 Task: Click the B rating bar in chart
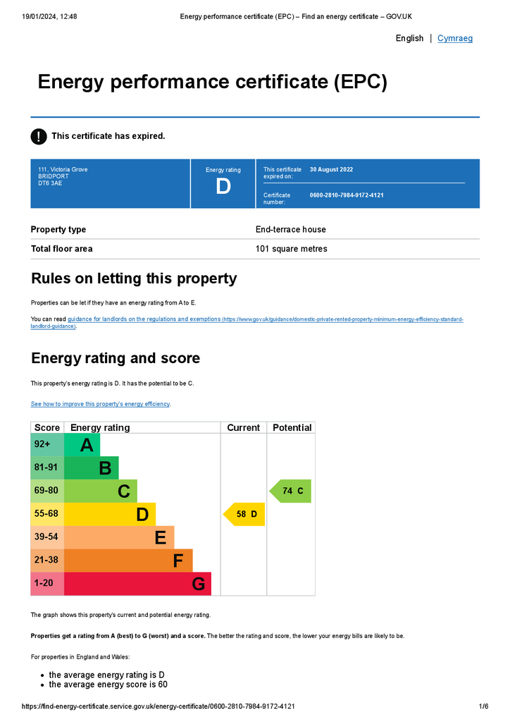(91, 468)
